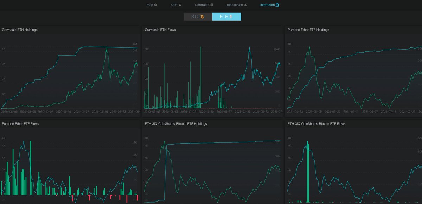Click the 38K axis label on 3IQ Flows chart
This screenshot has width=422, height=204.
click(x=419, y=138)
